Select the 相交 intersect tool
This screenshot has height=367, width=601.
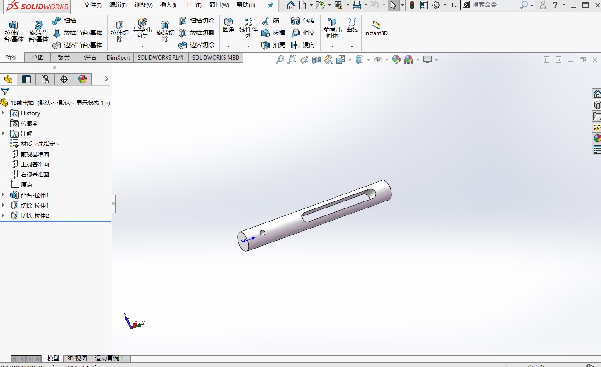coord(303,33)
